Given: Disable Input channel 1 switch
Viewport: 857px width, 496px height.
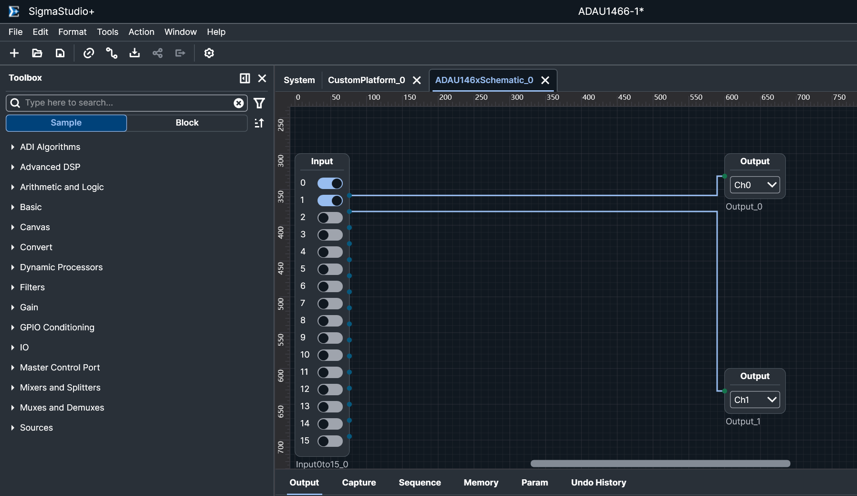Looking at the screenshot, I should coord(330,201).
